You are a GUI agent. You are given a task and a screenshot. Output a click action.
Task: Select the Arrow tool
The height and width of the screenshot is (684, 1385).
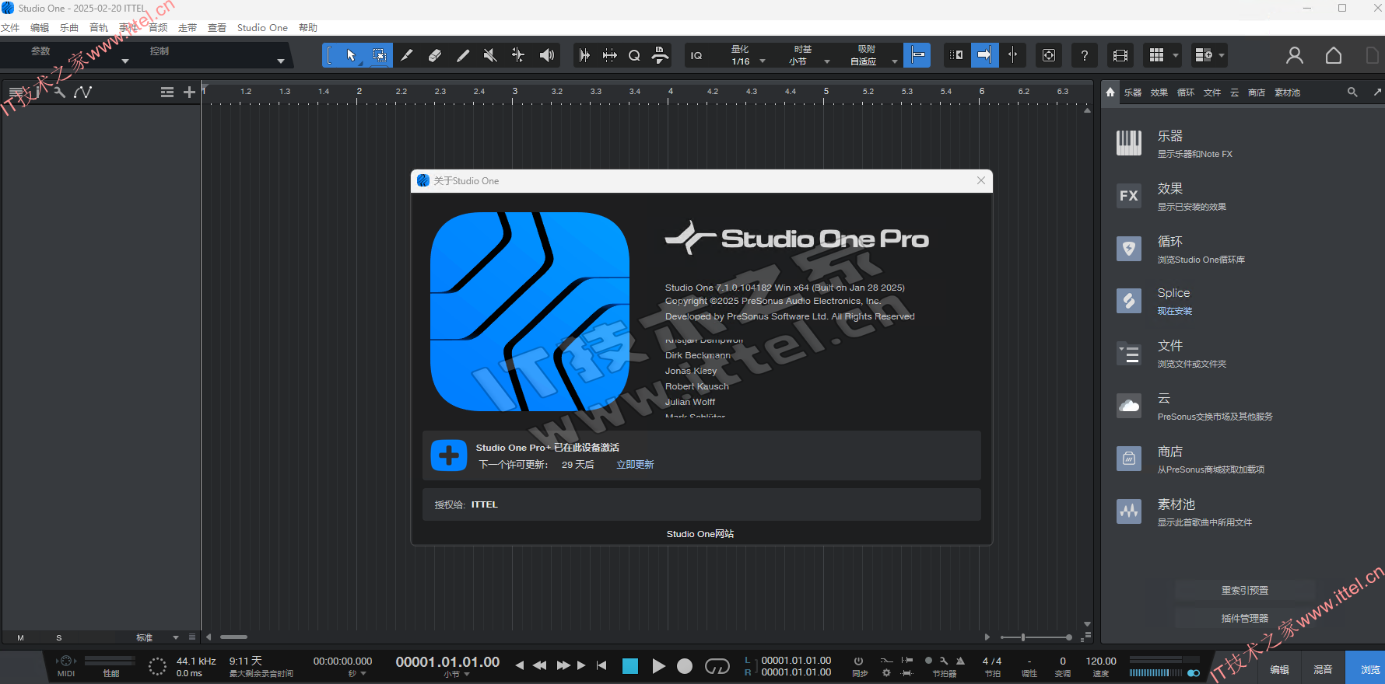coord(351,55)
